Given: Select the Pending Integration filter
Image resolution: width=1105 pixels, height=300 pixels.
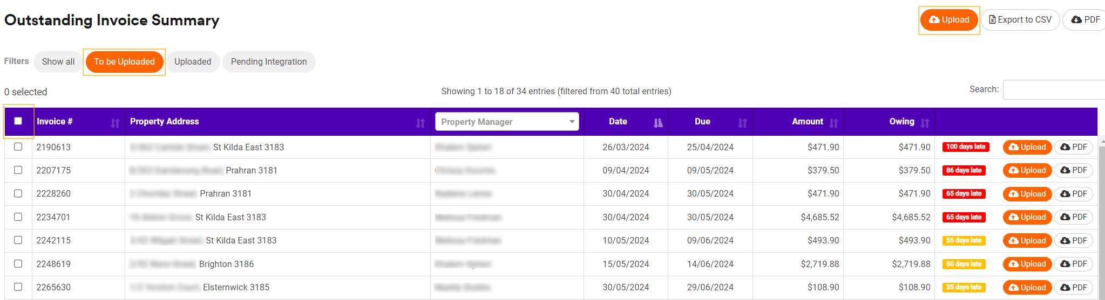Looking at the screenshot, I should coord(269,62).
